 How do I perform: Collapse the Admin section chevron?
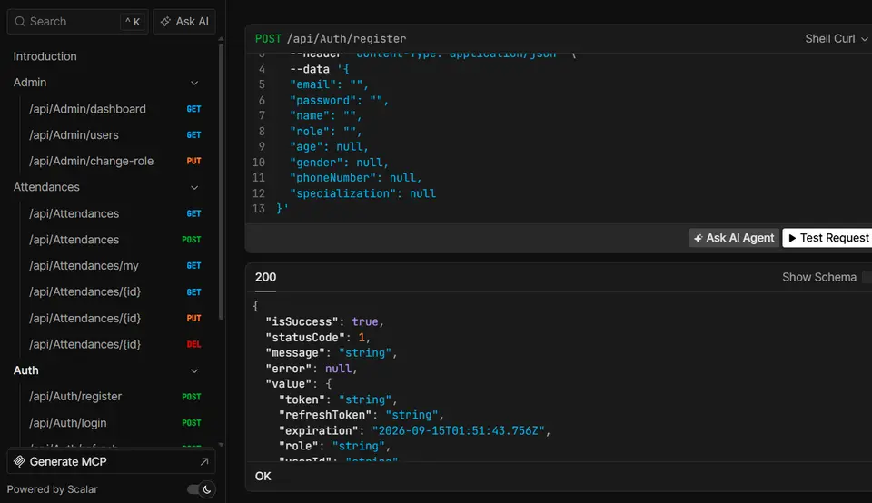click(x=194, y=83)
